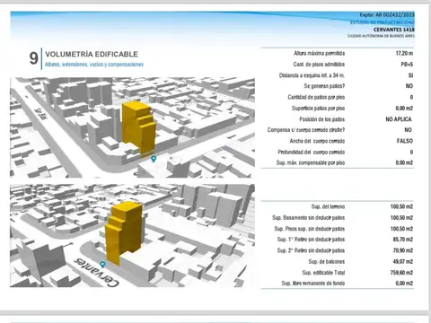Click the section number '9'
The height and width of the screenshot is (323, 431).
[x=33, y=58]
